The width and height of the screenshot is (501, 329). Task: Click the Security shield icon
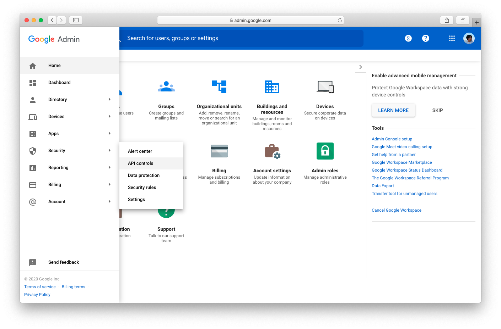[33, 151]
